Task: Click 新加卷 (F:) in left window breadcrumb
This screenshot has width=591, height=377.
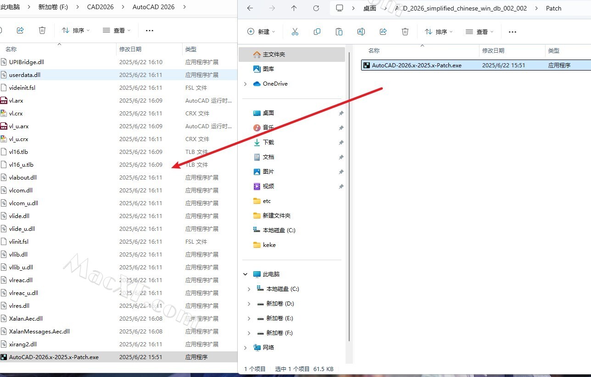Action: click(53, 7)
